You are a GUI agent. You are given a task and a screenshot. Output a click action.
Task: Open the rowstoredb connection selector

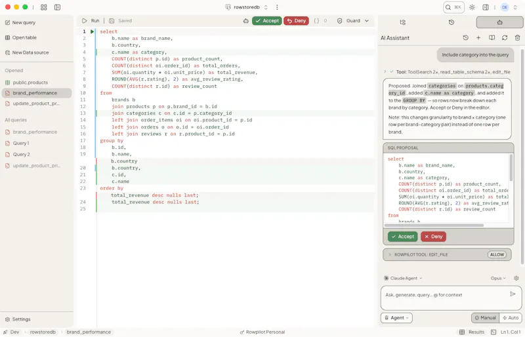click(247, 7)
